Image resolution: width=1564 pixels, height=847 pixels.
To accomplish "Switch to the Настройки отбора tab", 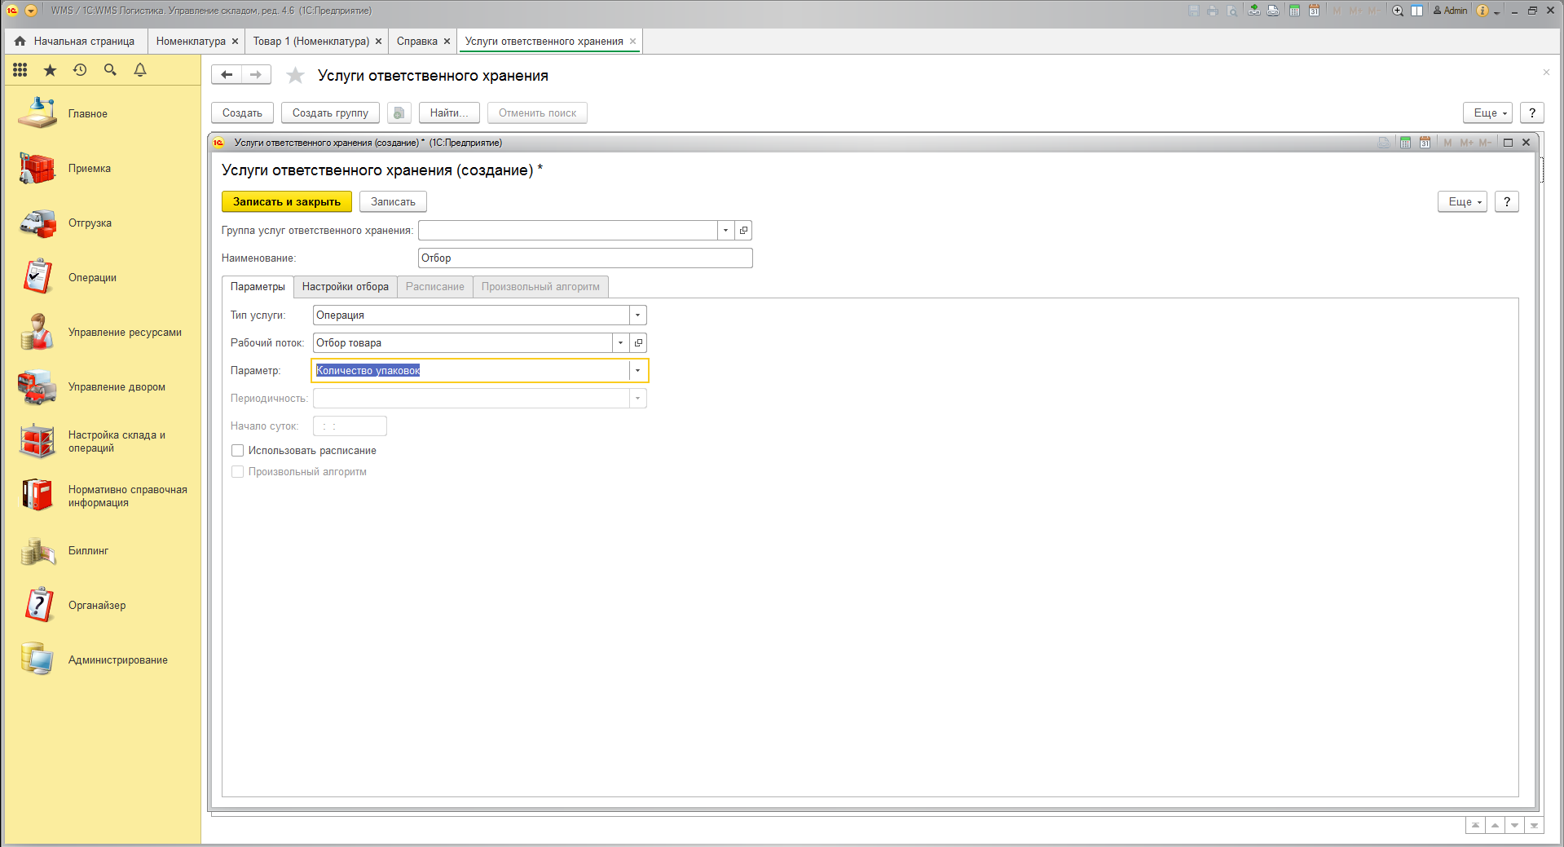I will pyautogui.click(x=345, y=287).
